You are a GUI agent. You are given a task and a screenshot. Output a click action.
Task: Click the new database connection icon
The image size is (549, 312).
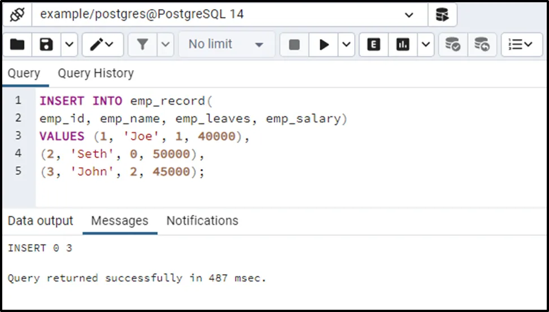[442, 15]
